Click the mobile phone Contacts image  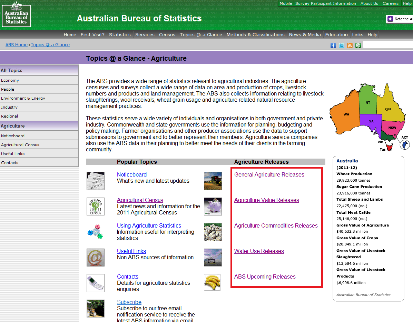pos(96,283)
